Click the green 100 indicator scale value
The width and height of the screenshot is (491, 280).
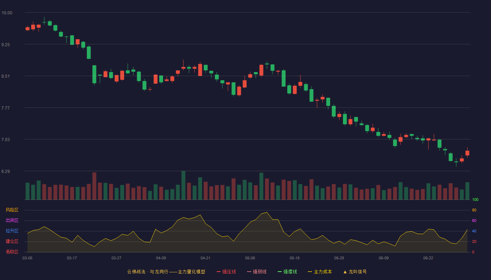[475, 200]
